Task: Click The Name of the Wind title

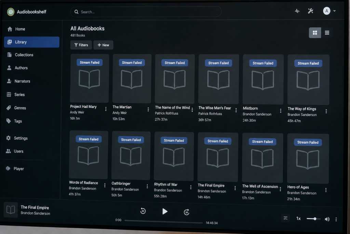Action: point(173,108)
